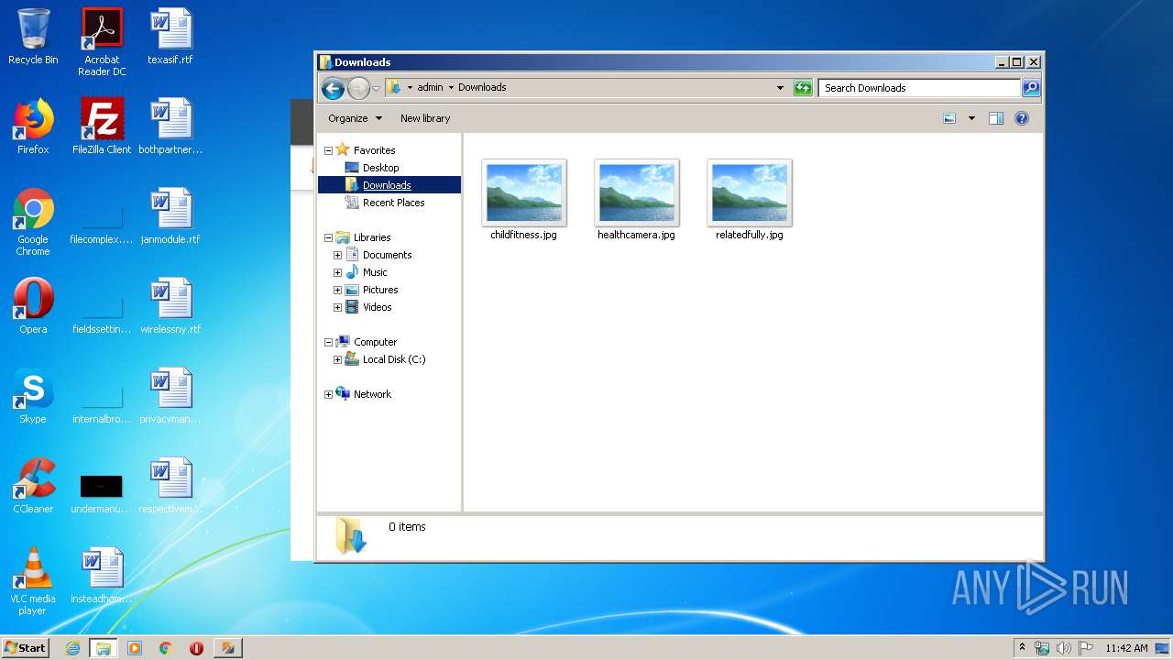Expand the Pictures library node
The image size is (1173, 660).
[x=337, y=290]
